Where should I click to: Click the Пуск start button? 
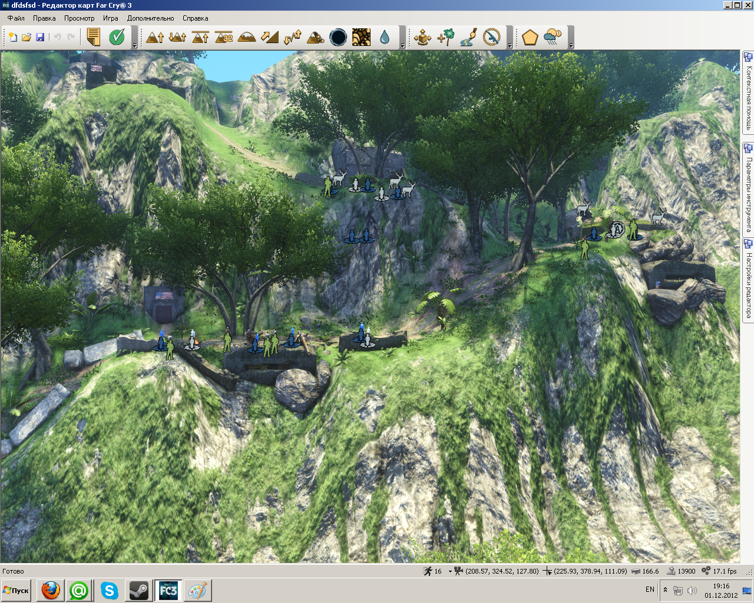coord(16,591)
